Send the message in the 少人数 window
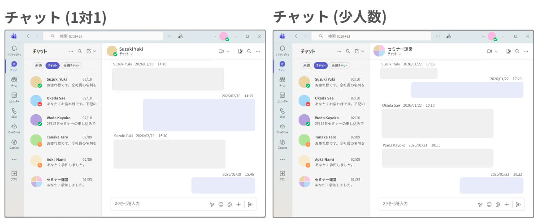Image resolution: width=538 pixels, height=224 pixels. click(x=518, y=204)
